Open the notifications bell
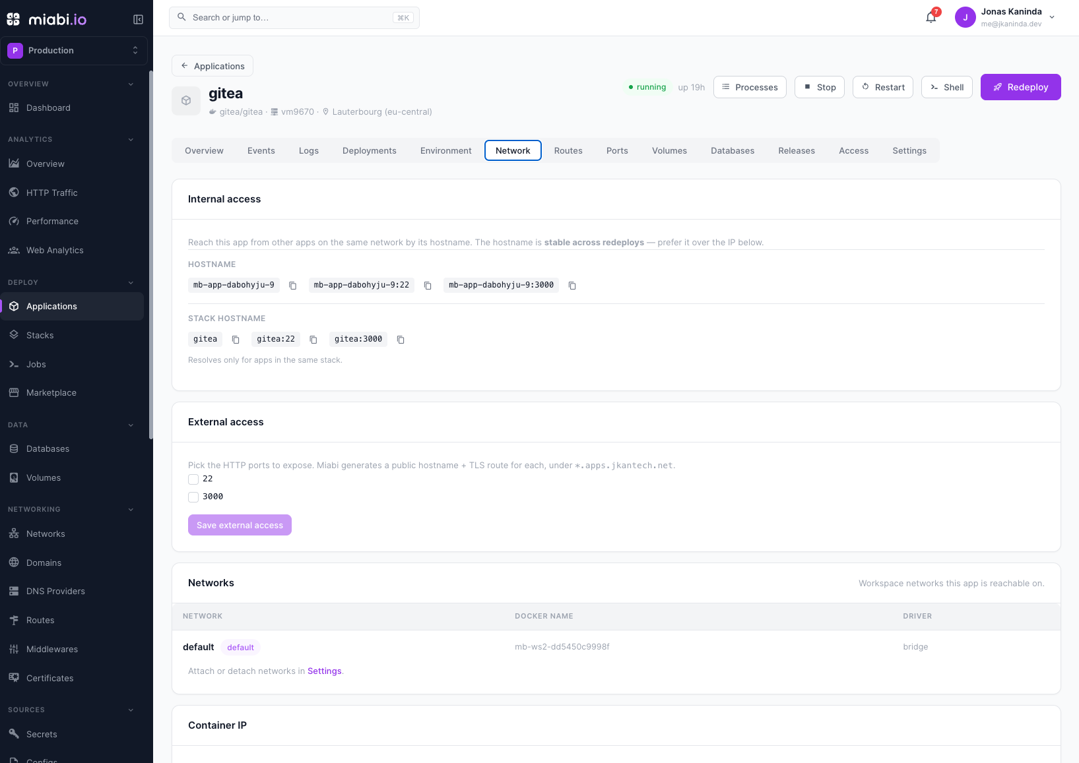 coord(931,17)
